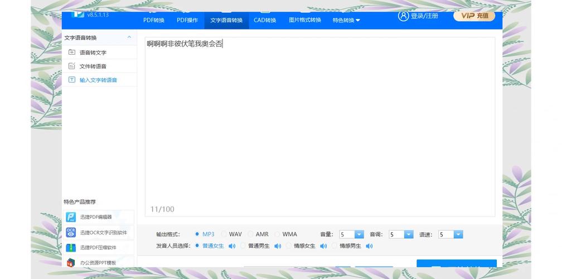Viewport: 562px width, 279px height.
Task: Click inside the text input area
Action: tap(319, 127)
